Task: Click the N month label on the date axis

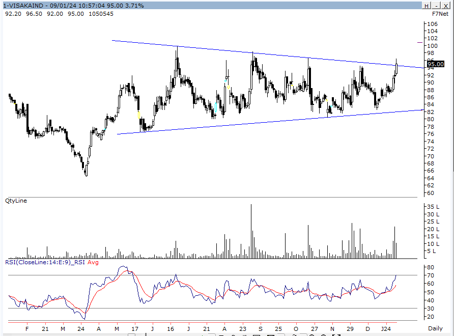Action: (x=332, y=329)
